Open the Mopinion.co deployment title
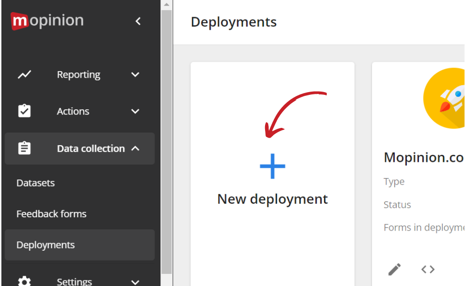 (x=424, y=157)
